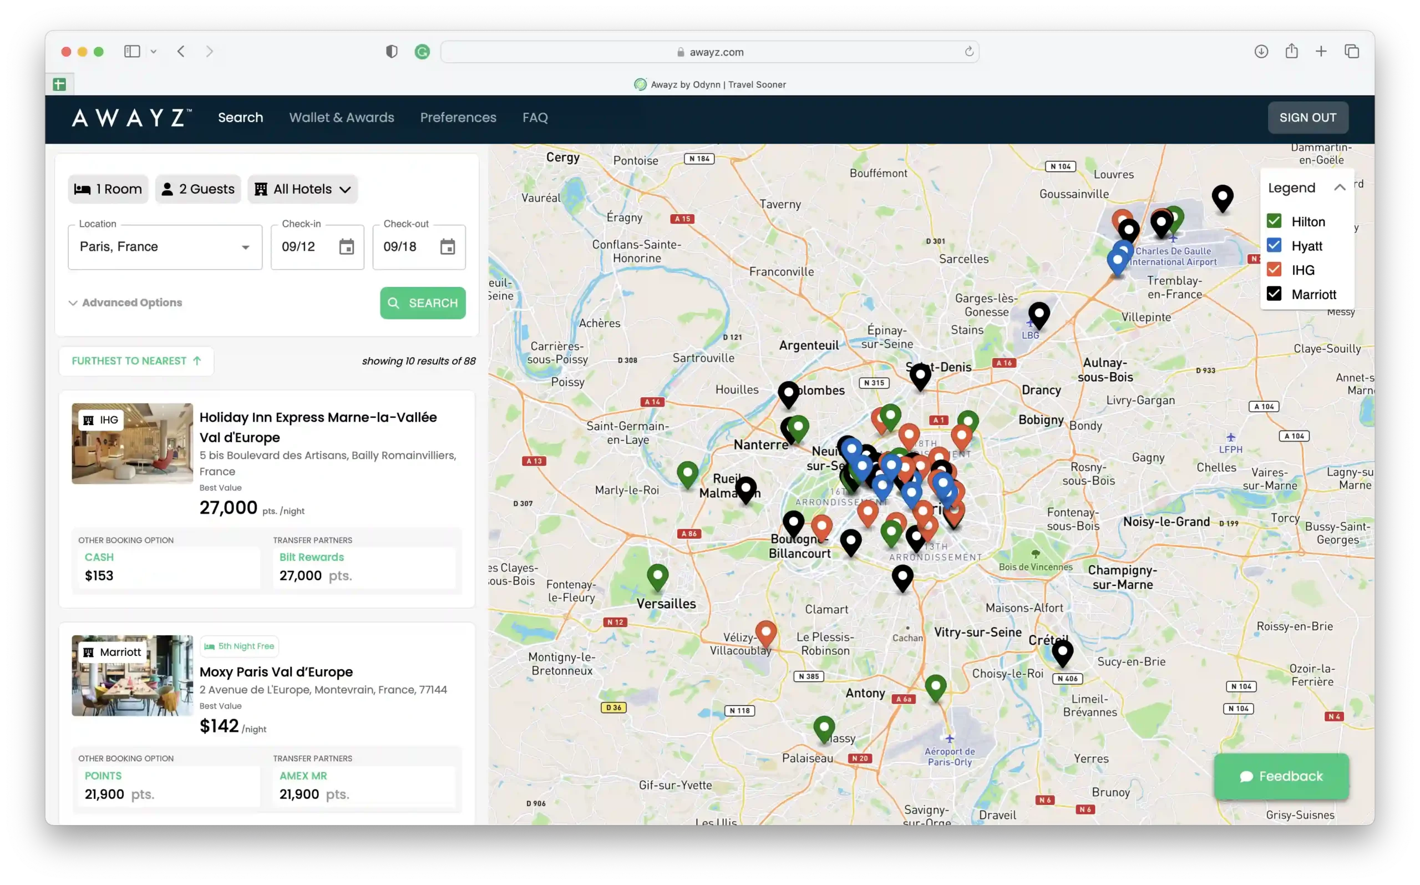1420x885 pixels.
Task: Open the sidebar options dropdown arrow
Action: 153,52
